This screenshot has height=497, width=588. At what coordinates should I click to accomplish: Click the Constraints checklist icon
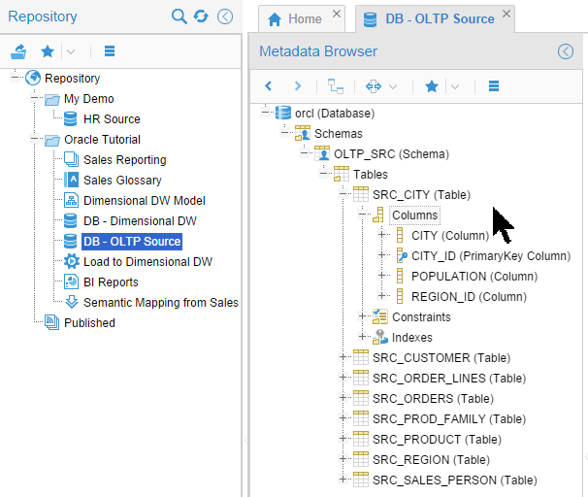(380, 316)
